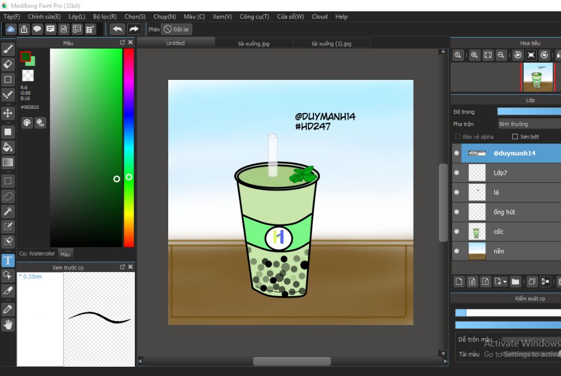
Task: Hide the lá layer
Action: (x=456, y=192)
